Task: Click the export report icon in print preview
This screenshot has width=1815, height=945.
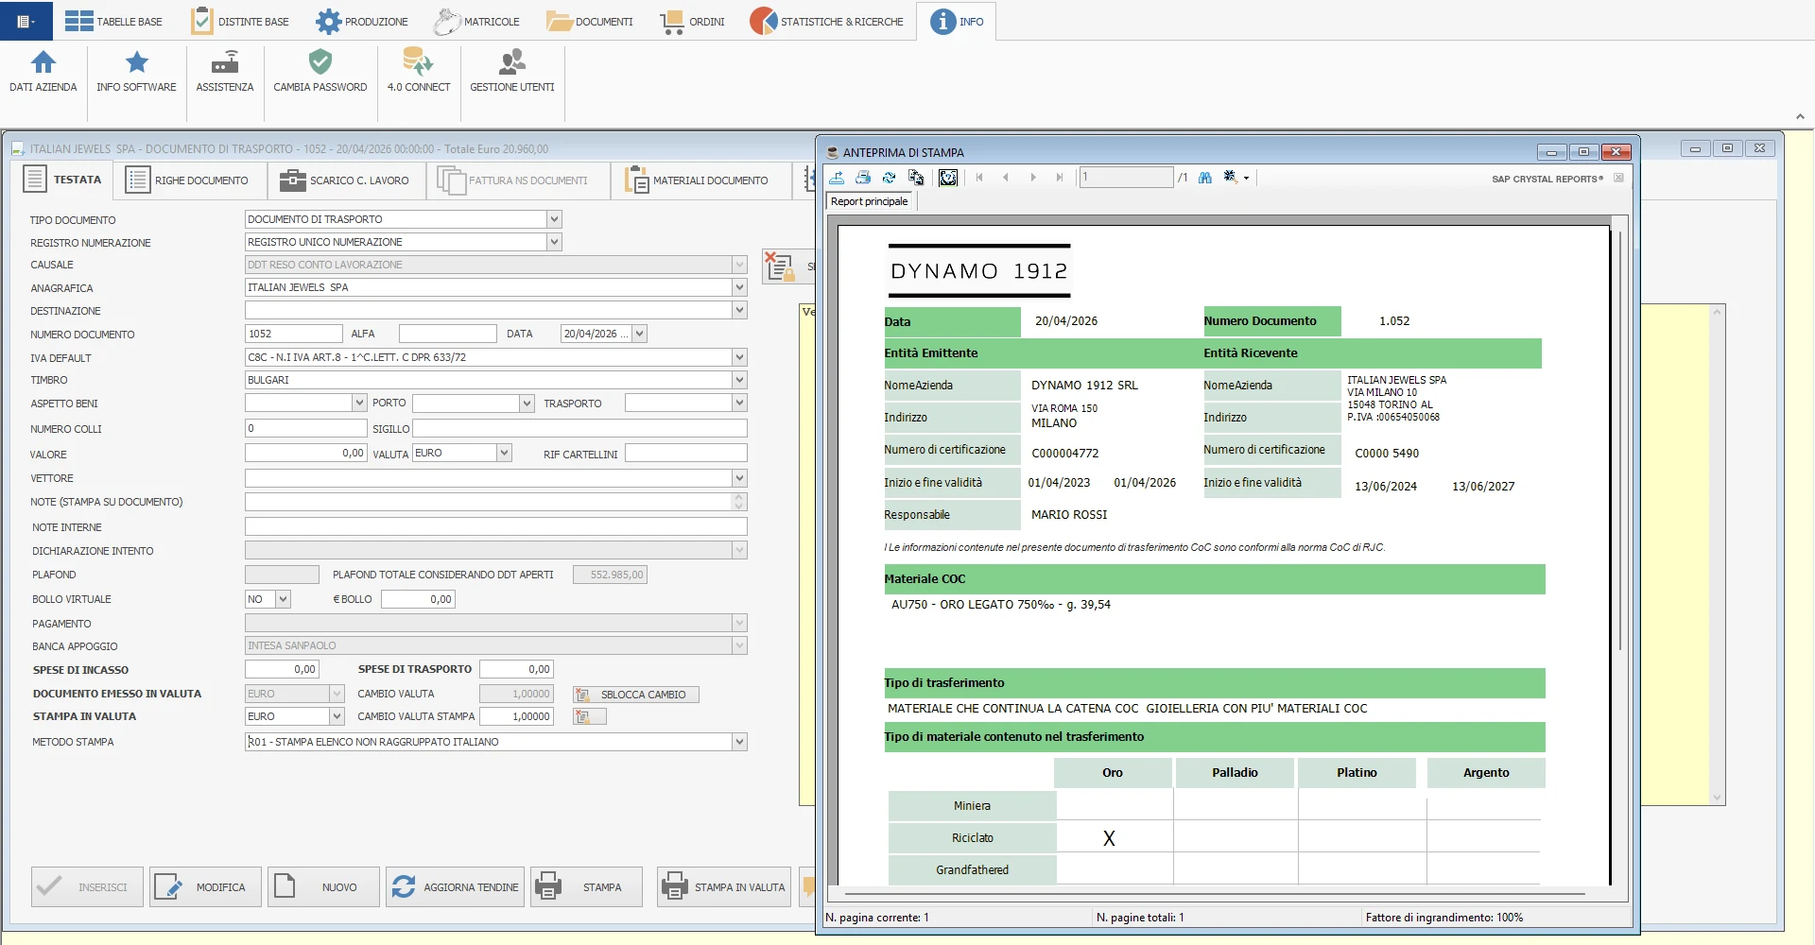Action: 837,178
